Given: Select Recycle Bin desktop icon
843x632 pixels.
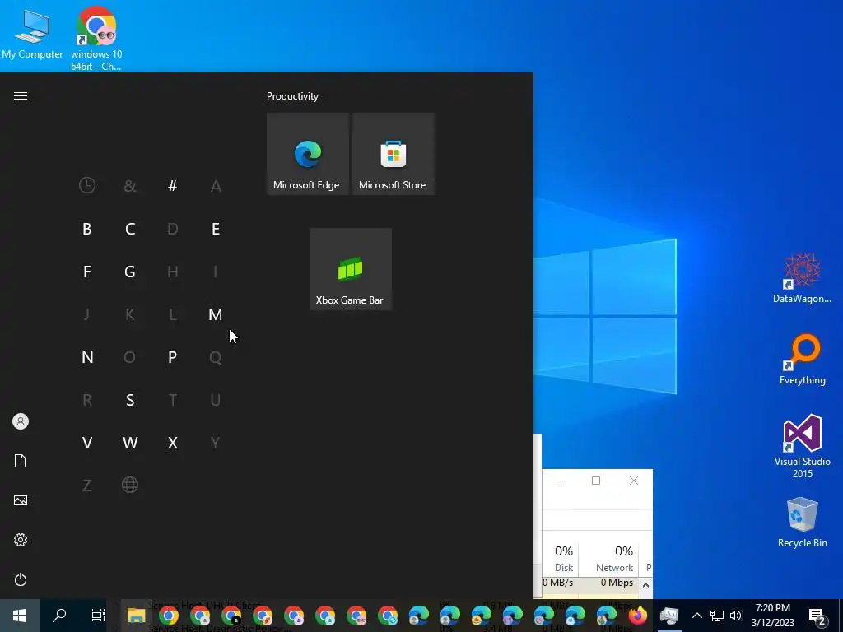Looking at the screenshot, I should [802, 523].
